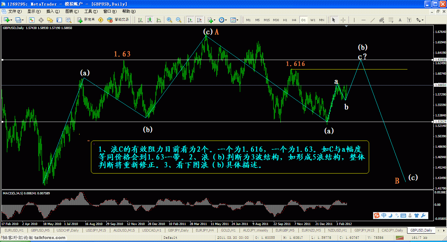Switch to the GOLD,H1 chart tab
The image size is (447, 242).
[x=227, y=230]
